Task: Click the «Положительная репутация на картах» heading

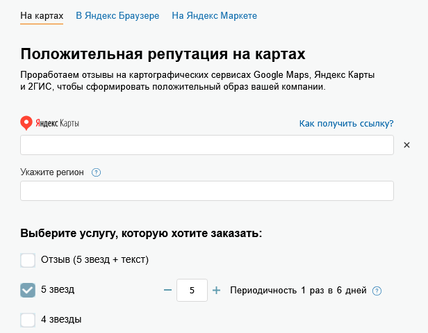Action: click(163, 54)
